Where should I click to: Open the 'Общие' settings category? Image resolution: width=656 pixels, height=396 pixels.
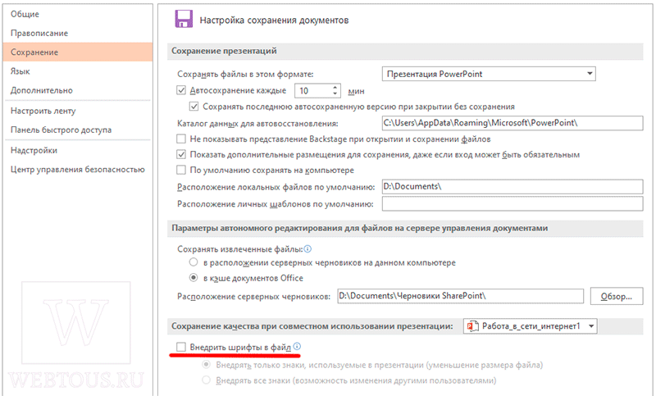78,14
